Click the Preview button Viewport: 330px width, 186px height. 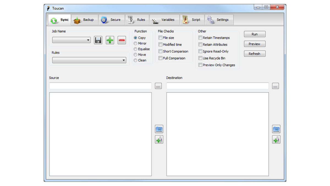pyautogui.click(x=254, y=44)
